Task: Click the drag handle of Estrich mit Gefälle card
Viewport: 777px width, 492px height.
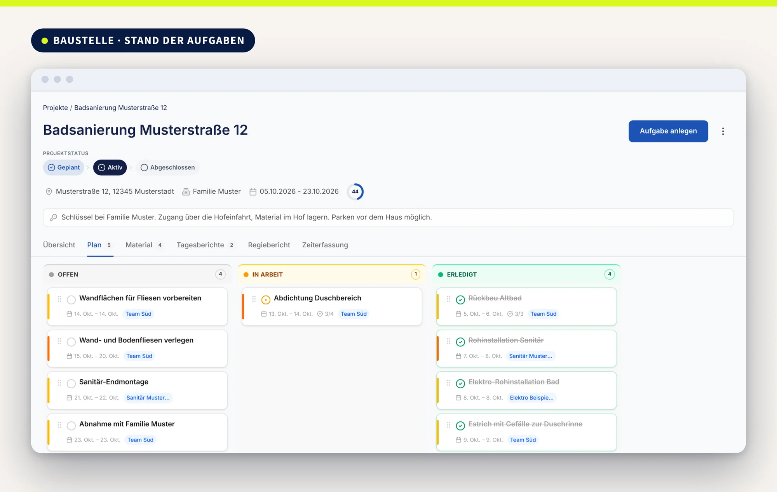Action: (x=449, y=425)
